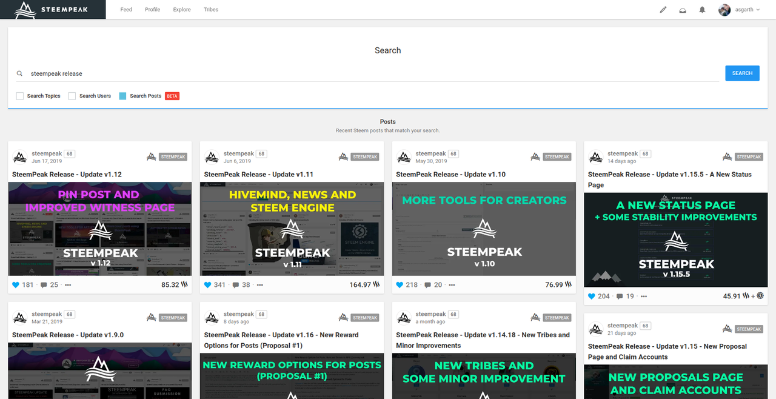
Task: Open post title Update v1.14.18 New Tribes
Action: pos(483,340)
